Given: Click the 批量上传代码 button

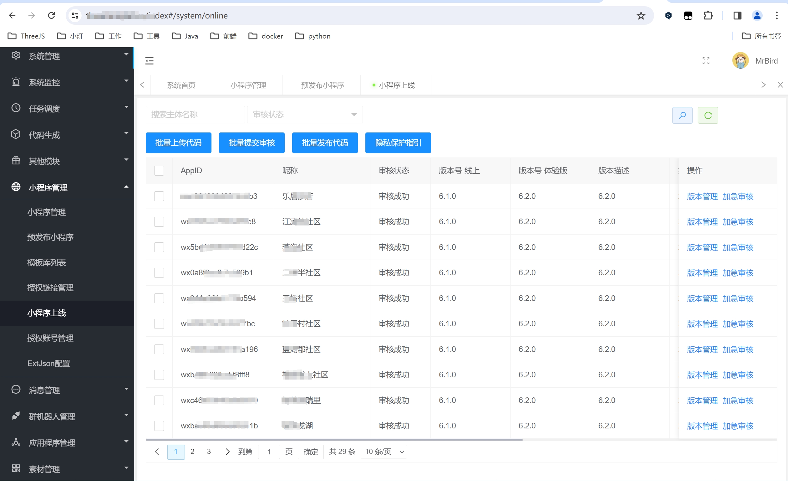Looking at the screenshot, I should coord(178,142).
